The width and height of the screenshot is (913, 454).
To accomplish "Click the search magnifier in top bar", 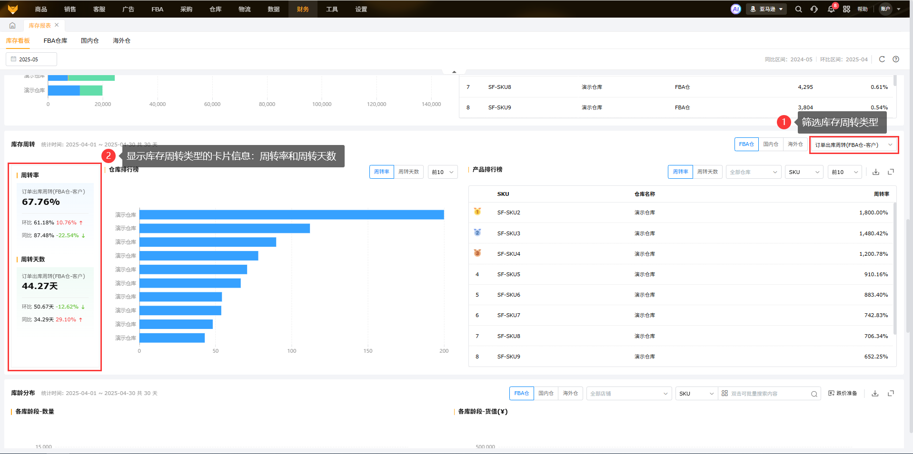I will click(x=798, y=9).
